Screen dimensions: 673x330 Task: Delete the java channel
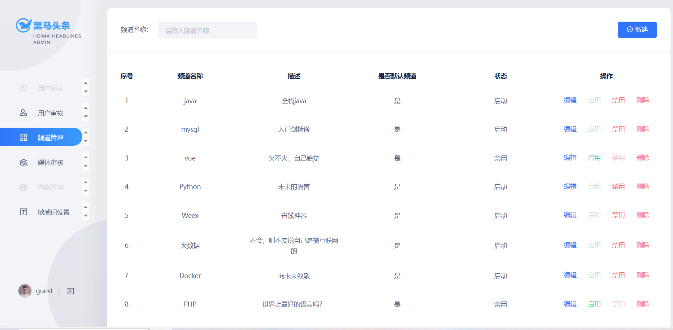tap(643, 100)
